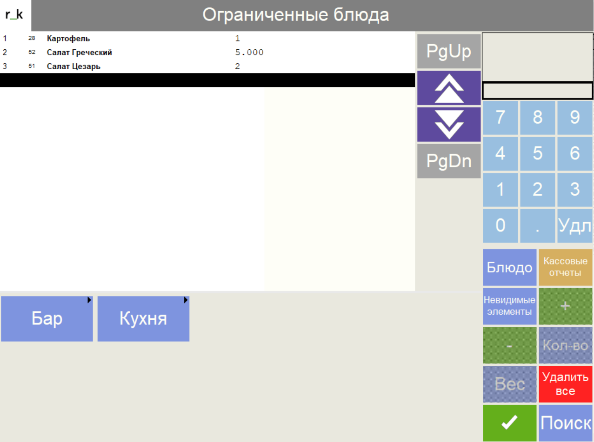
Task: Open Невидимые элементы section
Action: click(510, 306)
